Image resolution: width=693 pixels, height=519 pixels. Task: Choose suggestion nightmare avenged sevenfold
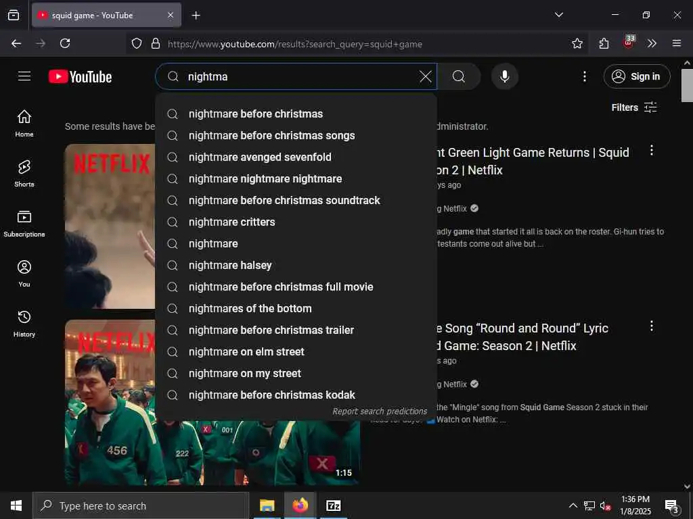tap(296, 157)
